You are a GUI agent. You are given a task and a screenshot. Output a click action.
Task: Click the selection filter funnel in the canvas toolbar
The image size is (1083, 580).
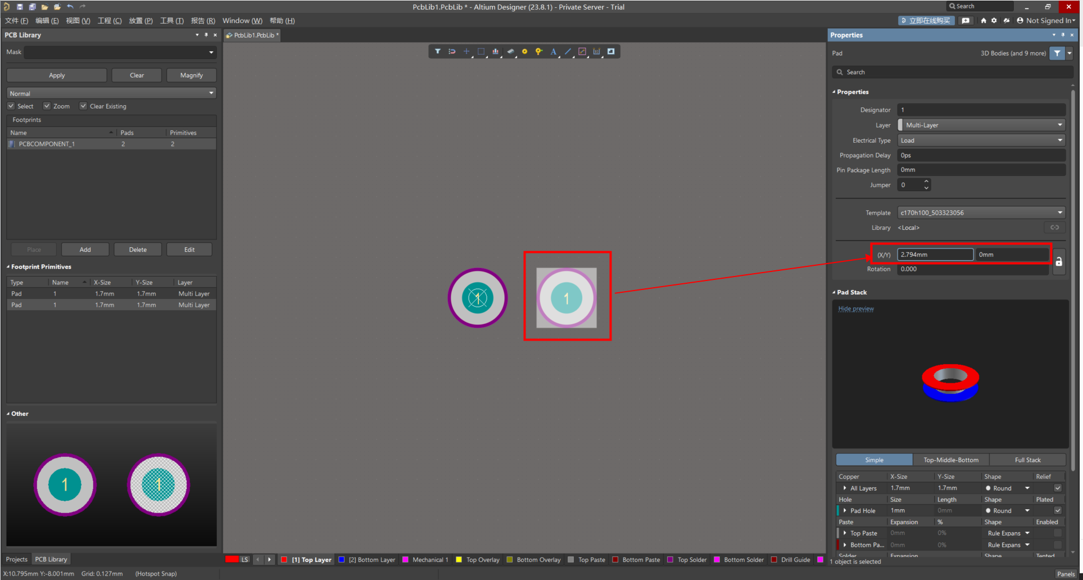pyautogui.click(x=437, y=51)
